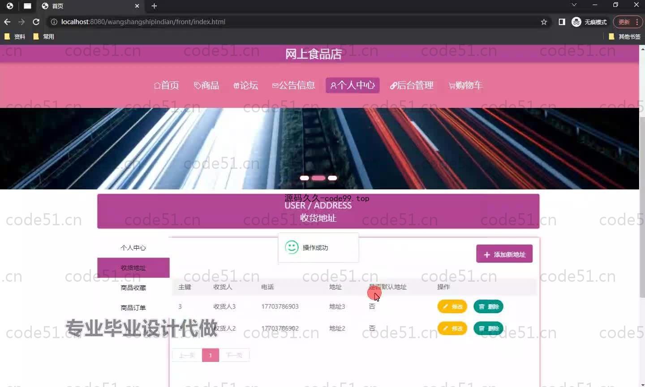
Task: Select 商品收藏 in the sidebar
Action: click(133, 288)
